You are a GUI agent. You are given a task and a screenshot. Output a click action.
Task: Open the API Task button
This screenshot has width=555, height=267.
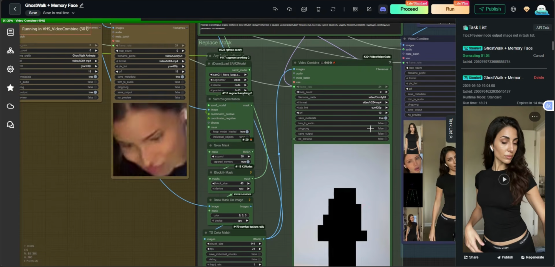tap(543, 27)
